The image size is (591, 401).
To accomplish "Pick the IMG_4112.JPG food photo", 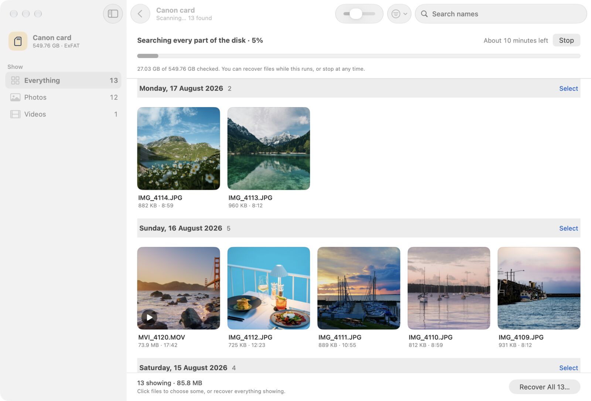I will [269, 288].
